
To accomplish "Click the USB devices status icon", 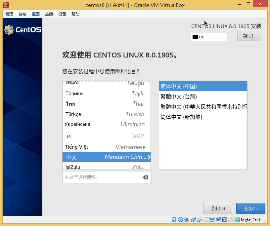I will (200, 220).
